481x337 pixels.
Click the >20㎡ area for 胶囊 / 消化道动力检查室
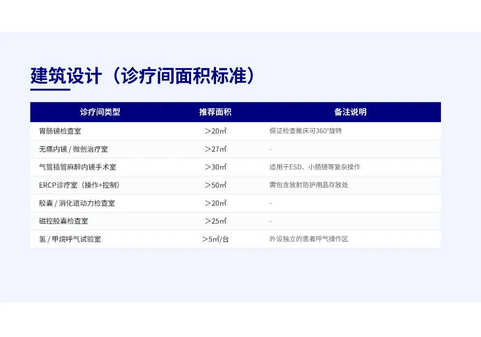coord(216,203)
